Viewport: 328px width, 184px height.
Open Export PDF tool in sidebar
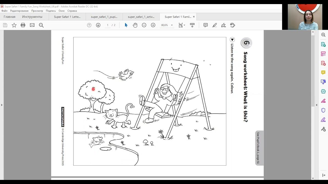(323, 44)
